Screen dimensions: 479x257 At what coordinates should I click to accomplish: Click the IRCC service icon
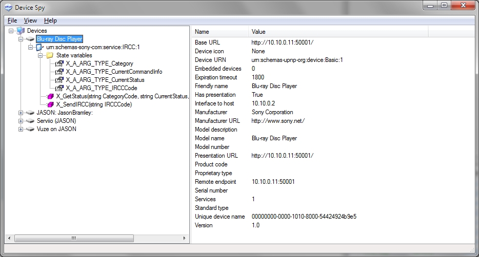tap(40, 47)
